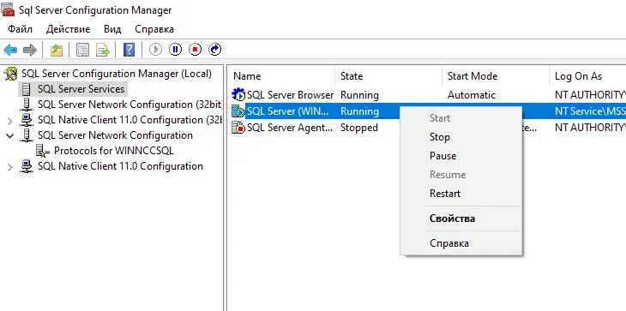Click the SQL Server Browser service icon

pos(238,95)
